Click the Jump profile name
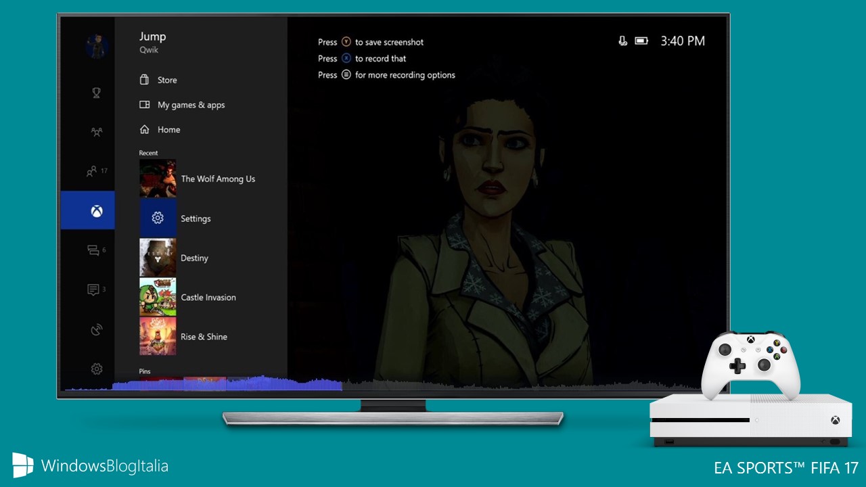Viewport: 866px width, 487px height. coord(152,37)
